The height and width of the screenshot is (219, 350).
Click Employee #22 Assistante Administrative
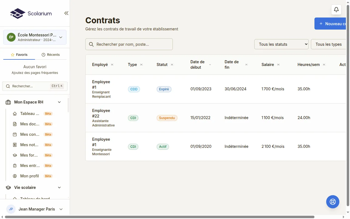pos(103,118)
